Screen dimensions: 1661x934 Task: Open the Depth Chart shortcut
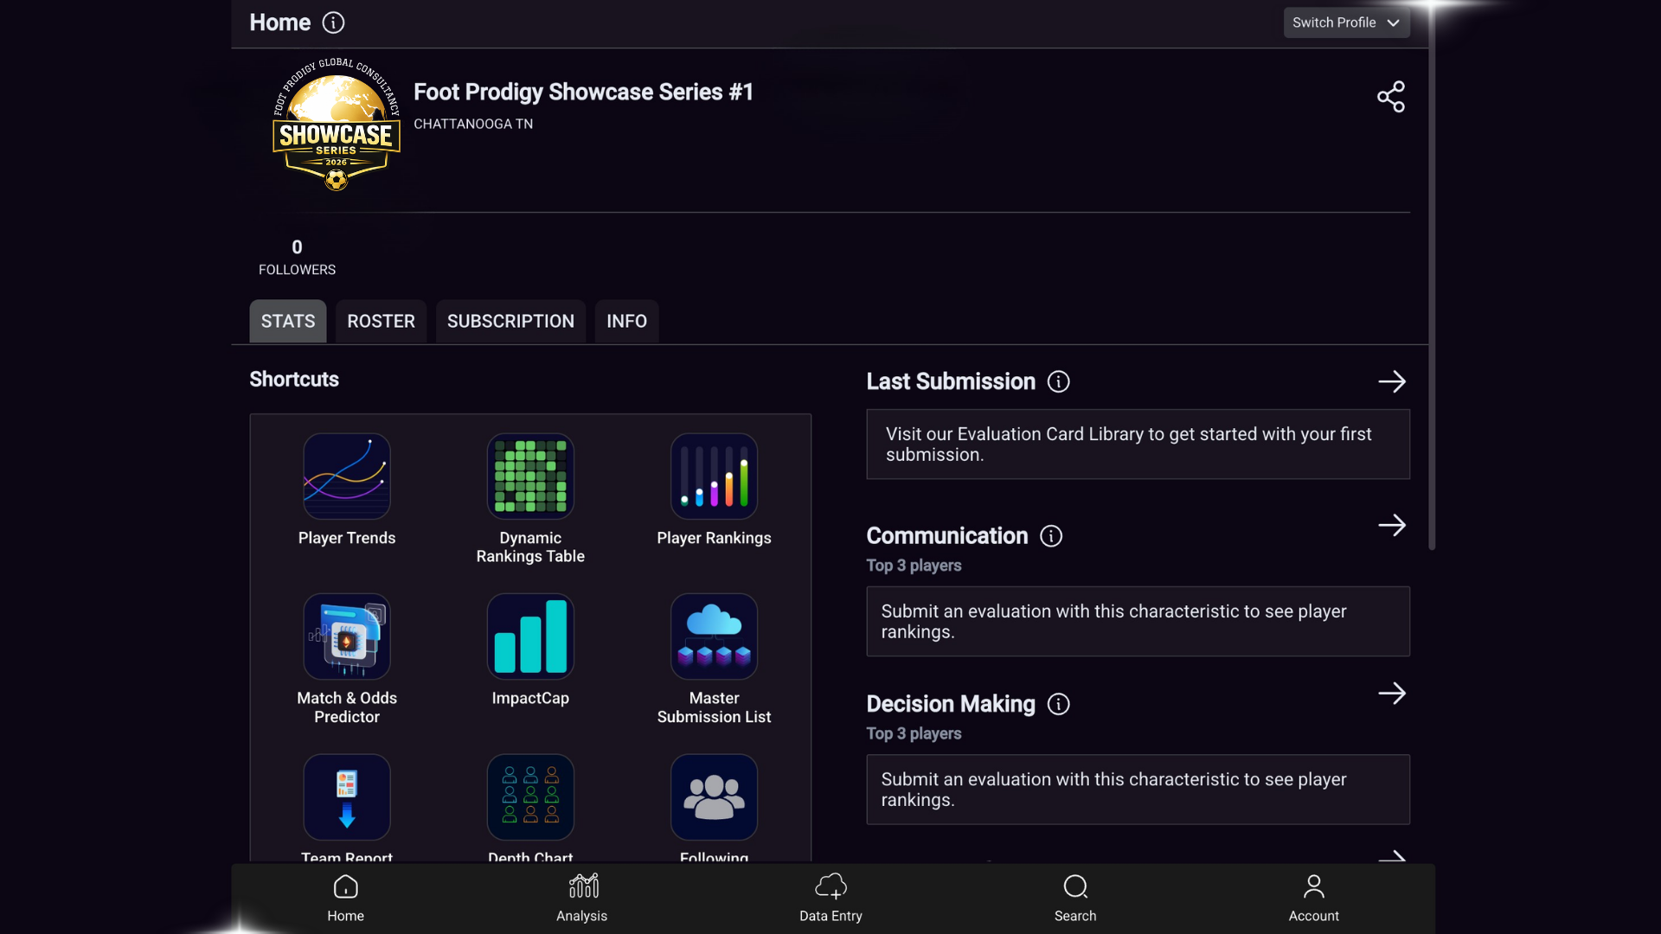click(530, 797)
